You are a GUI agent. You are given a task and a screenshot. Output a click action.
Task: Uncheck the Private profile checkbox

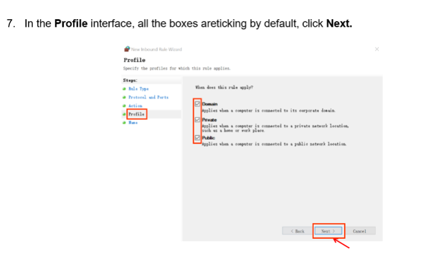198,121
